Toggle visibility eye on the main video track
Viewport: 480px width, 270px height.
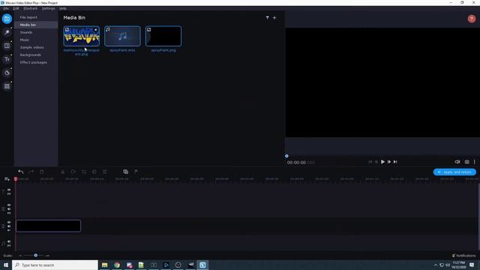9,222
